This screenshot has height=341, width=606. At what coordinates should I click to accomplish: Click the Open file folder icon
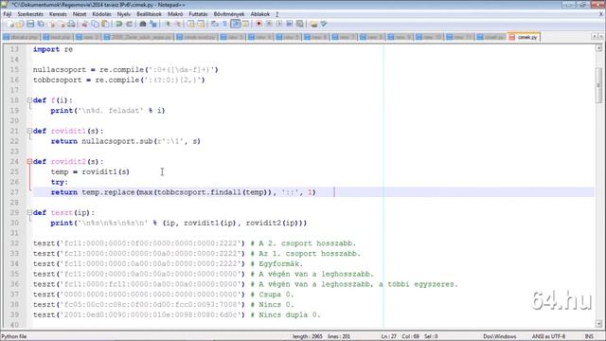click(x=20, y=24)
